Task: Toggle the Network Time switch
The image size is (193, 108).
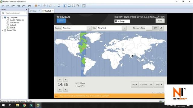Action: click(152, 28)
